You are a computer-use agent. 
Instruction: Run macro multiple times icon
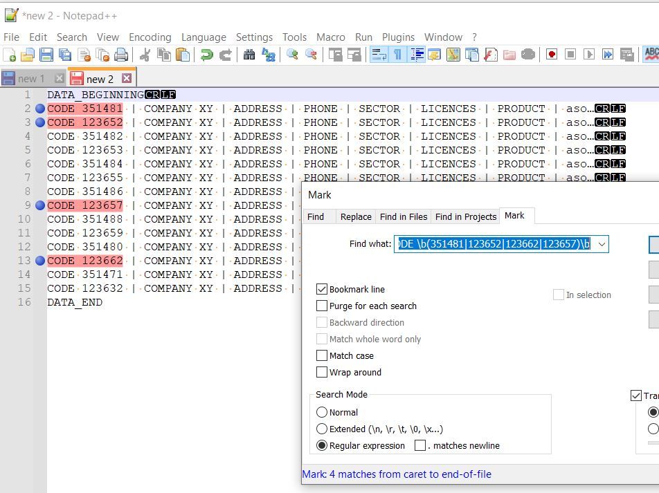pos(608,55)
